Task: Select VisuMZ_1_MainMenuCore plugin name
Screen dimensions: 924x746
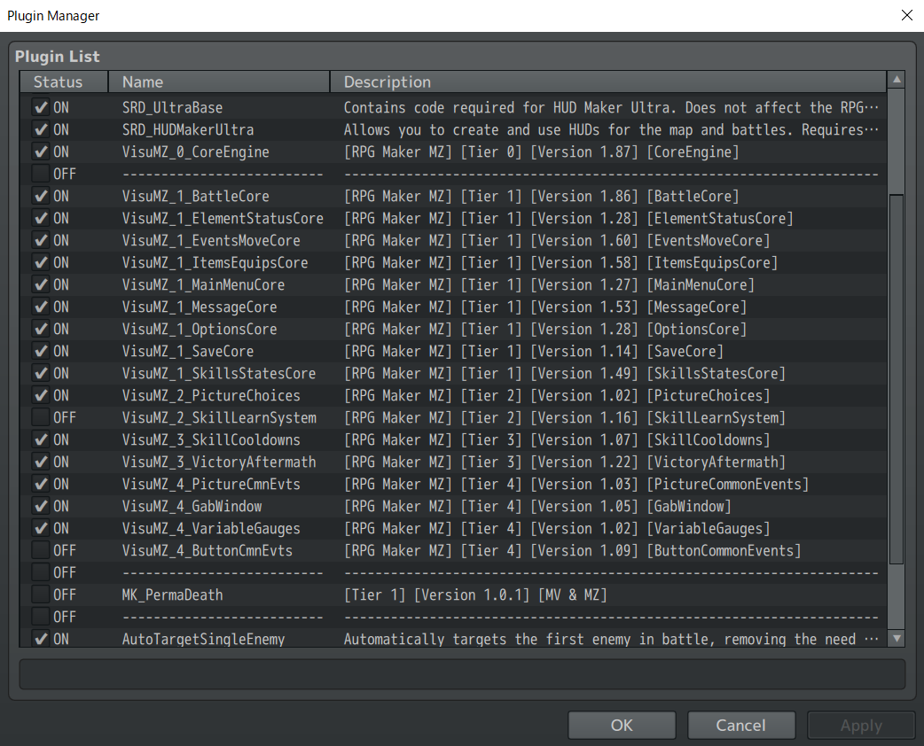Action: 203,285
